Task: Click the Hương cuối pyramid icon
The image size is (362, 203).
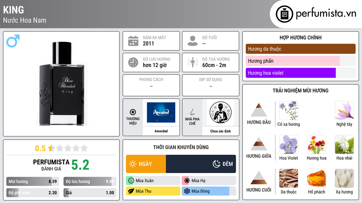Action: click(259, 178)
